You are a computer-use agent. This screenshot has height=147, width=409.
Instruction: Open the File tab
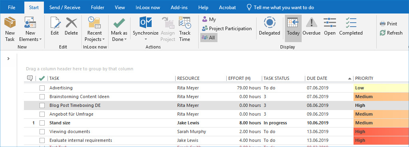[12, 7]
